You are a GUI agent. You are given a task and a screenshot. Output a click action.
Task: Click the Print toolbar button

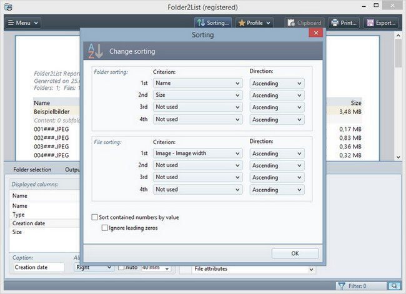(x=344, y=22)
